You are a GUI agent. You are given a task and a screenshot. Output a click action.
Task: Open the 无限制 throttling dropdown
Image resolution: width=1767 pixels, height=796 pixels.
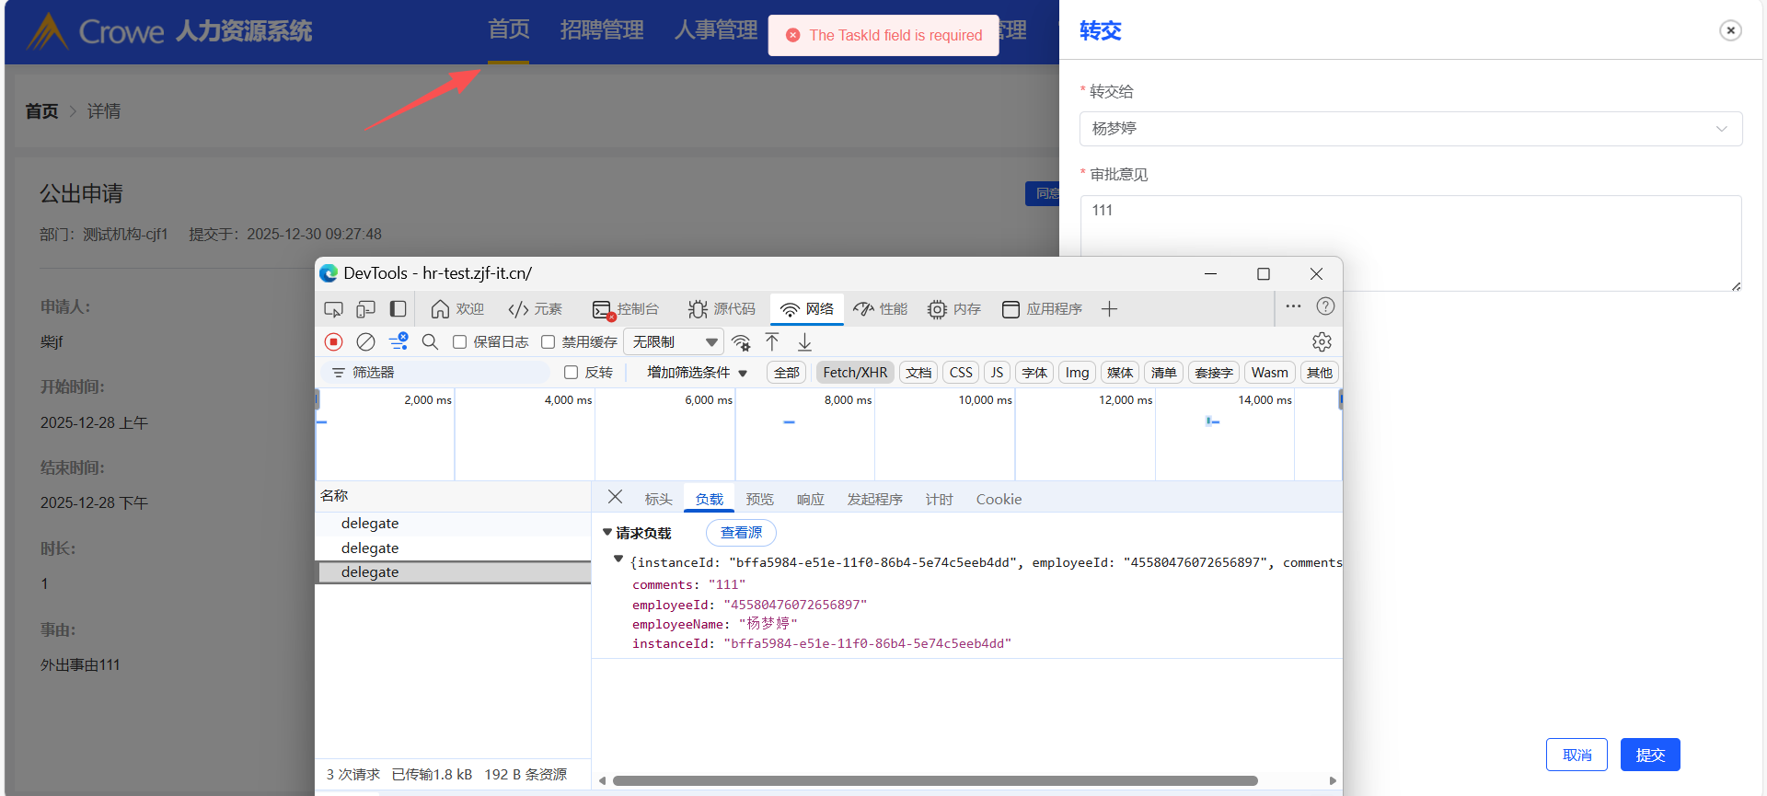(x=674, y=342)
